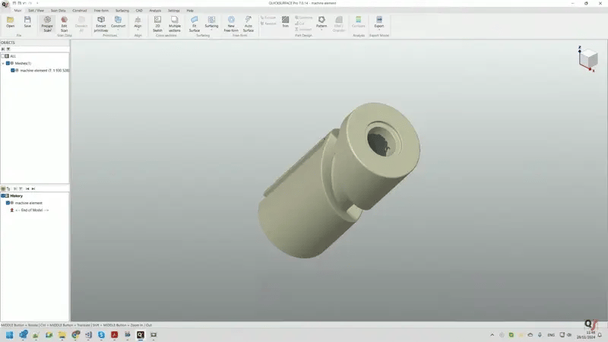This screenshot has height=342, width=608.
Task: Select the Multiple sections tool
Action: pyautogui.click(x=175, y=23)
